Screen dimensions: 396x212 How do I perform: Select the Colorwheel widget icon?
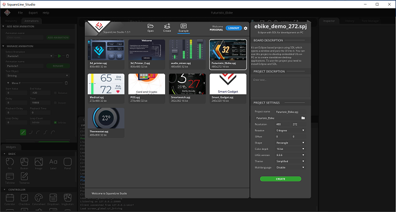coord(38,198)
